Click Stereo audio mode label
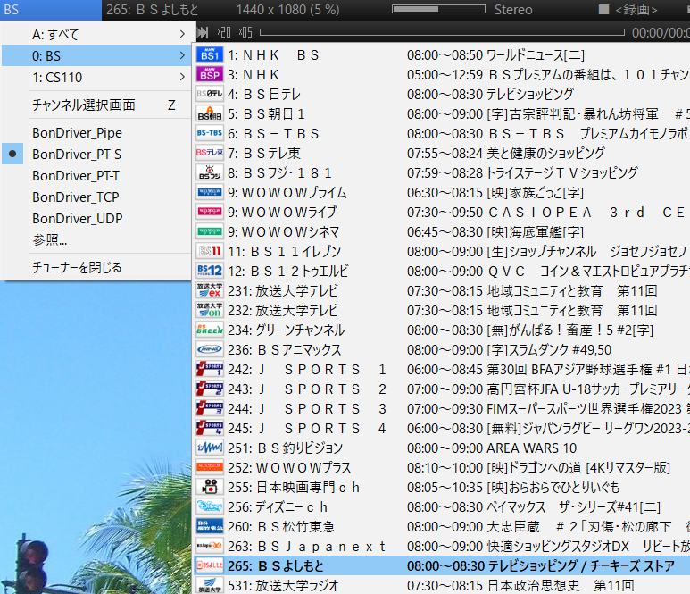This screenshot has width=690, height=594. [x=513, y=9]
